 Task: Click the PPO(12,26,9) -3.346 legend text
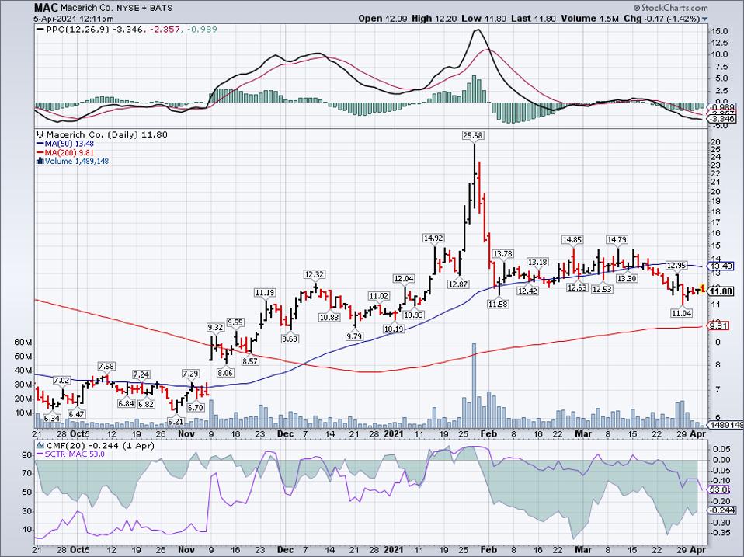(96, 30)
